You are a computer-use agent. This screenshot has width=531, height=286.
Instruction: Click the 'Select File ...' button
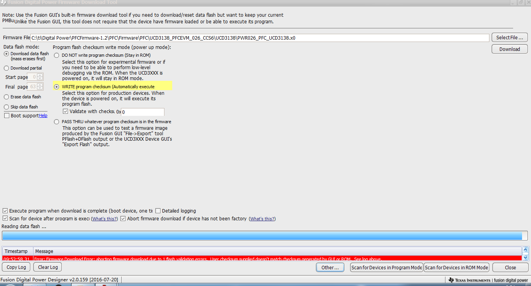[510, 38]
